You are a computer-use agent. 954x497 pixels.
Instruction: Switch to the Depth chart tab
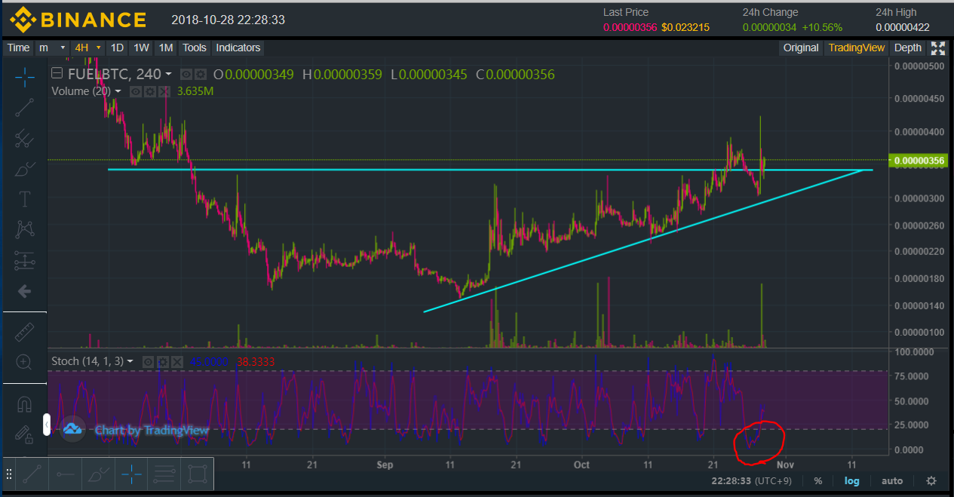pos(907,48)
